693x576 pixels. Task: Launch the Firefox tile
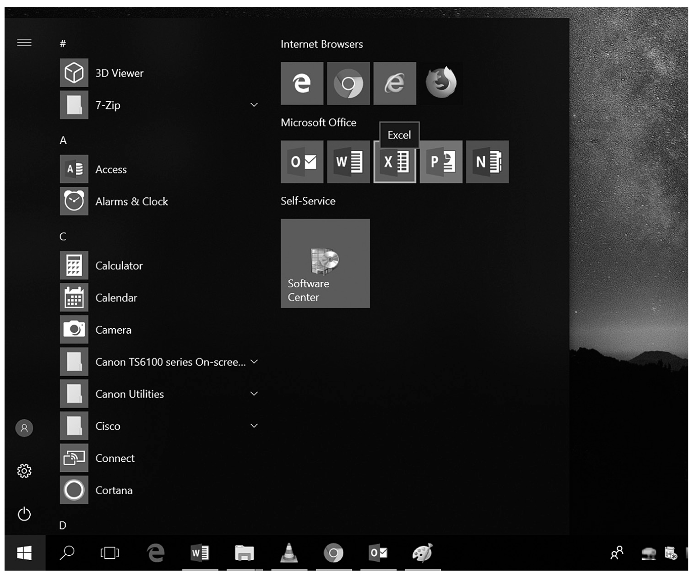[441, 84]
